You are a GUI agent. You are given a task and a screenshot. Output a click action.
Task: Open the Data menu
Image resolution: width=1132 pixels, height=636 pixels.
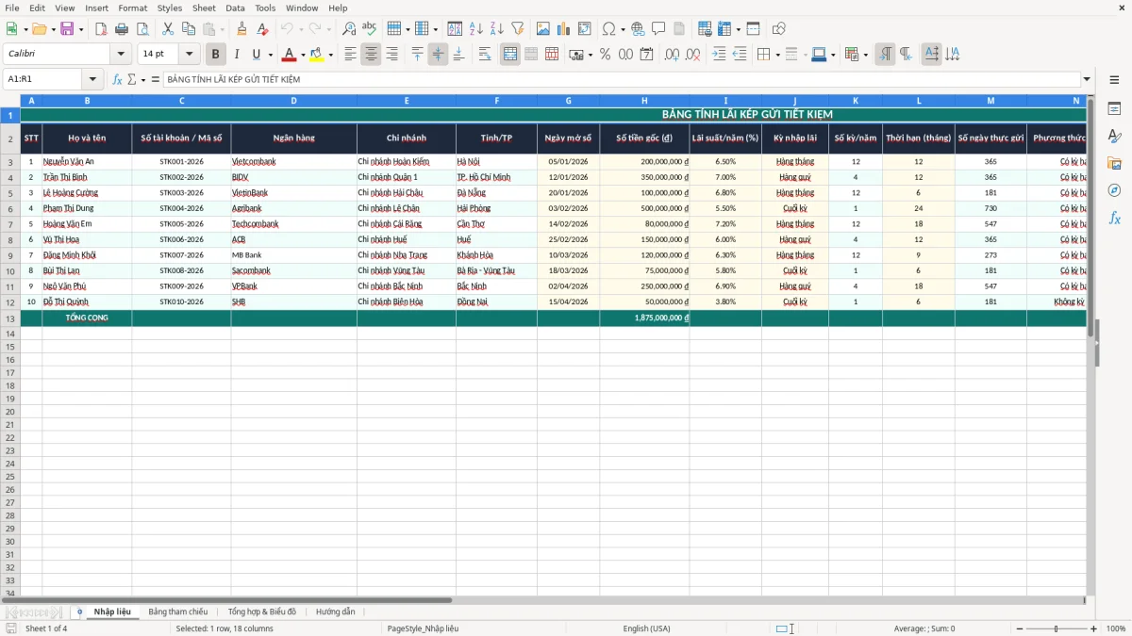[235, 8]
